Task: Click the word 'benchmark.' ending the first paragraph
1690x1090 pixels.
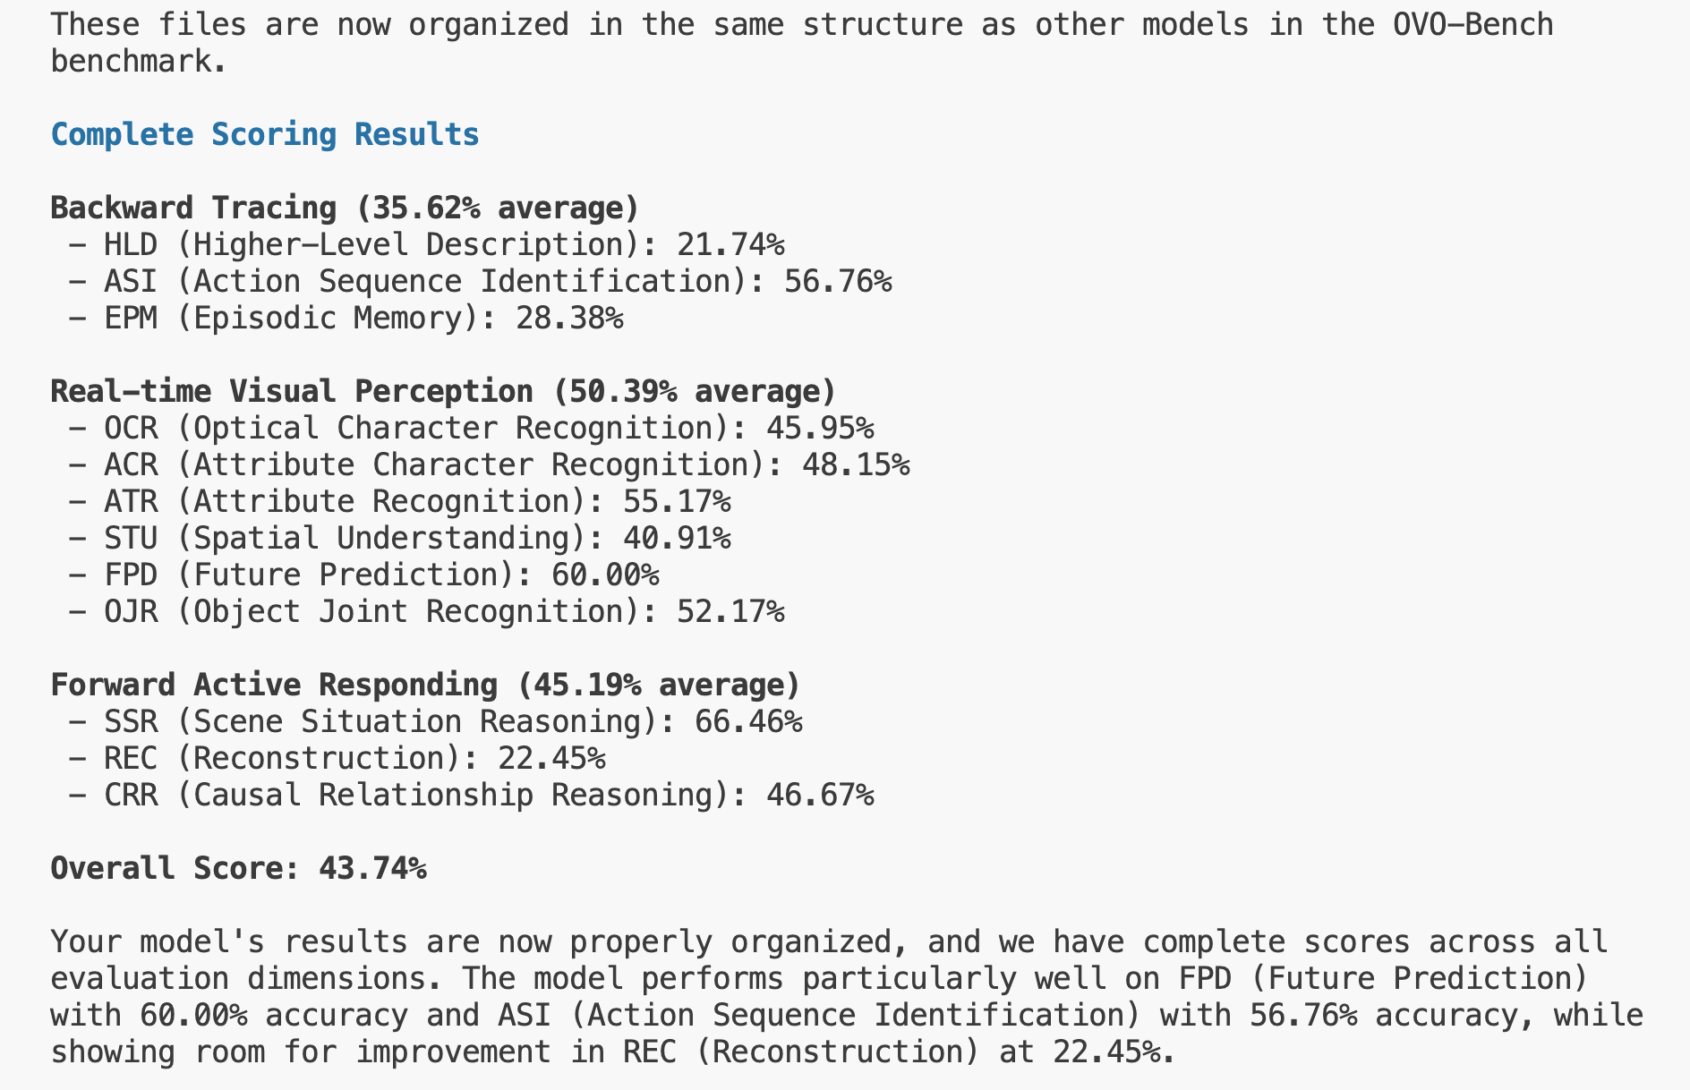Action: coord(138,61)
